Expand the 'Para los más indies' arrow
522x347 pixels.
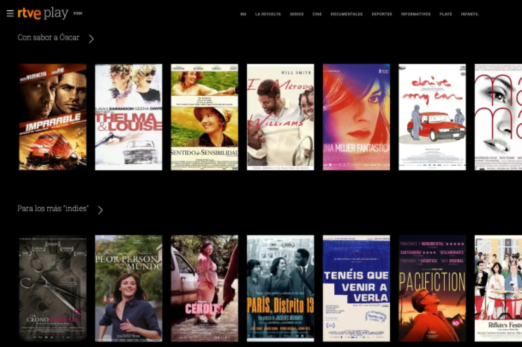tap(100, 210)
